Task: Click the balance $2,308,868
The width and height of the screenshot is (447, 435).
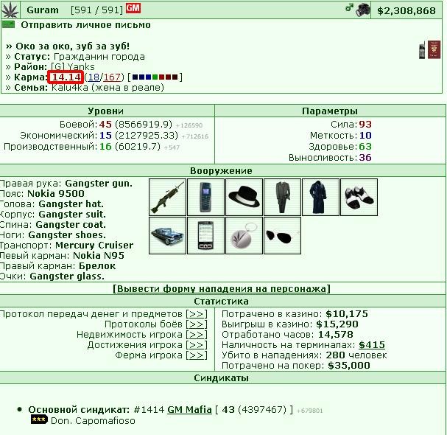Action: pos(406,11)
